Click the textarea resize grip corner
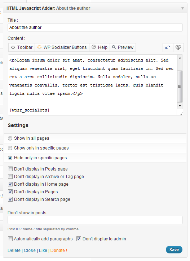190x261 pixels. (x=181, y=113)
